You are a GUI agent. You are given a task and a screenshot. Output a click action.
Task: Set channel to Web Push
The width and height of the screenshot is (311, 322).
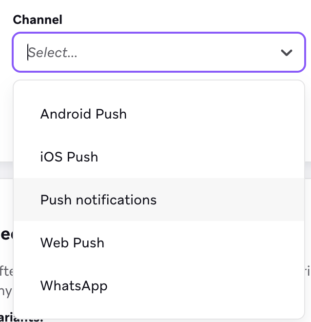72,243
